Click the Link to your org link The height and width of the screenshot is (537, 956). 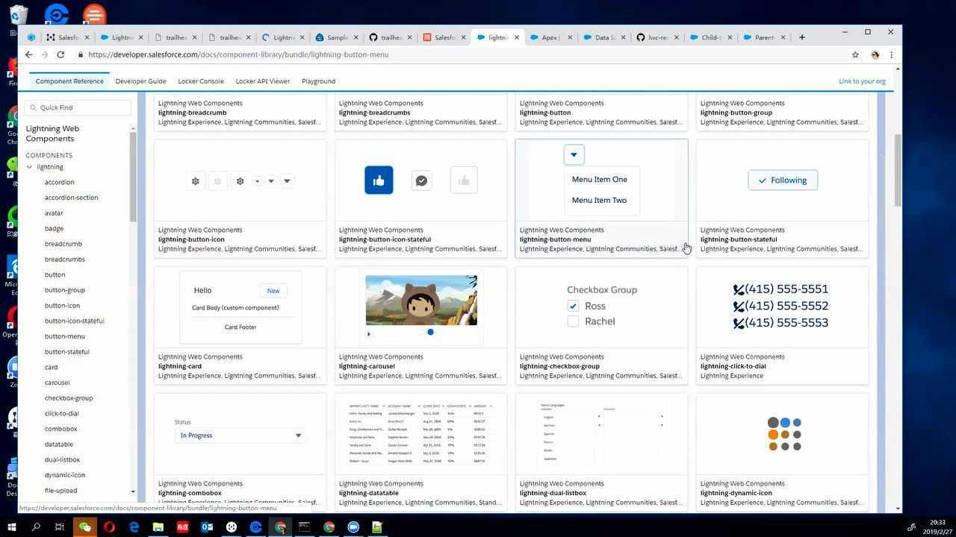point(862,81)
